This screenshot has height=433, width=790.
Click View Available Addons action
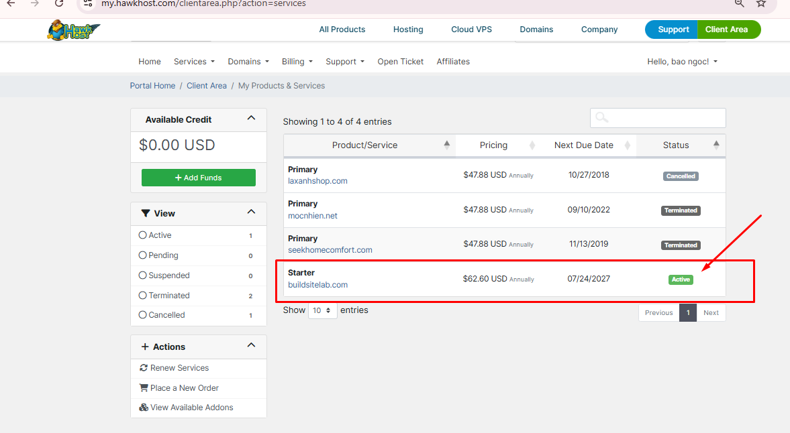coord(191,408)
